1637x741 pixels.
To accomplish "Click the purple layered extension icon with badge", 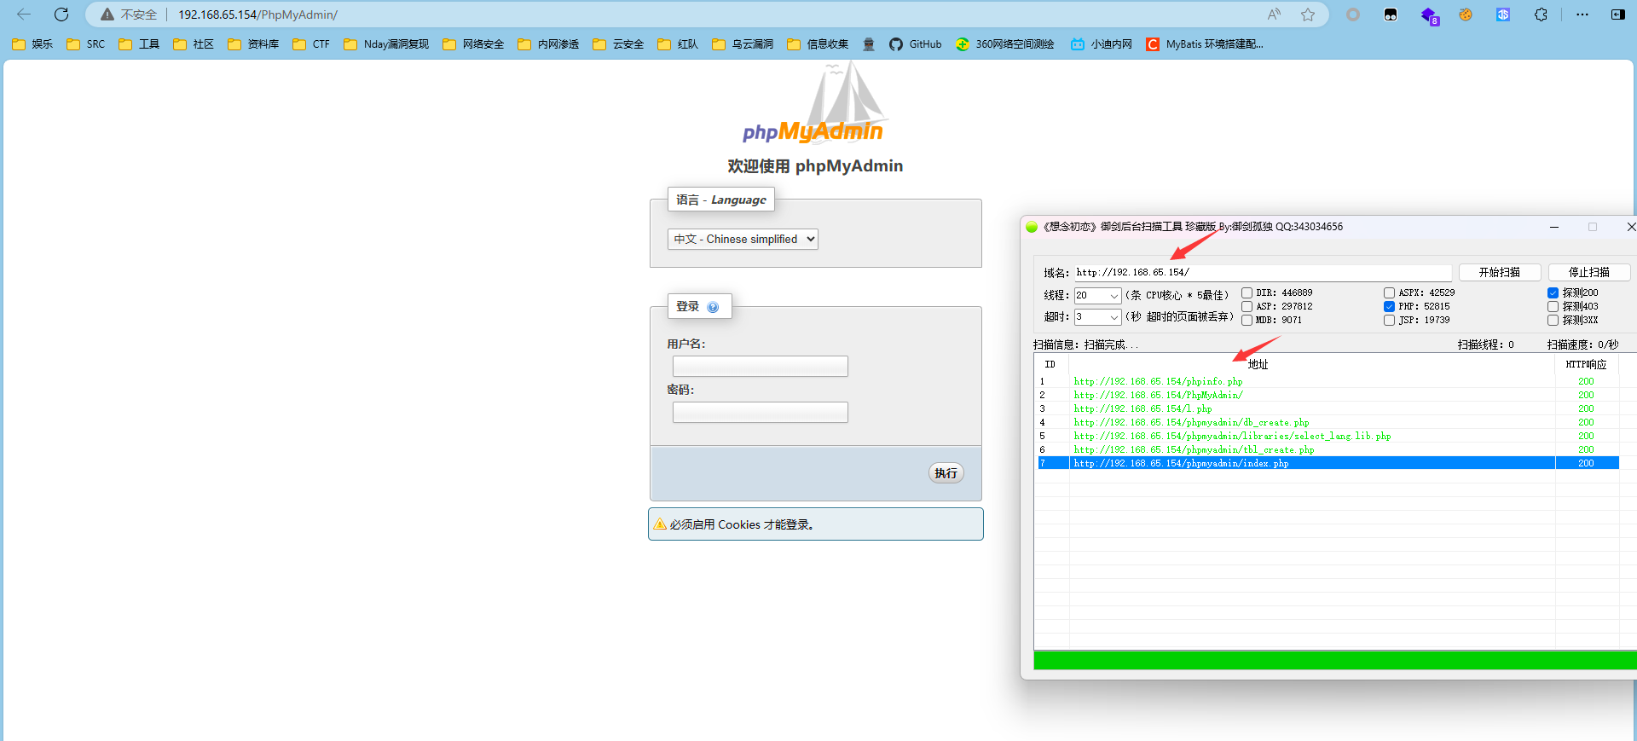I will [1429, 14].
